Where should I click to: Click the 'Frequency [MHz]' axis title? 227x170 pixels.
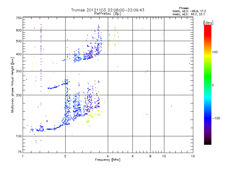[x=108, y=160]
